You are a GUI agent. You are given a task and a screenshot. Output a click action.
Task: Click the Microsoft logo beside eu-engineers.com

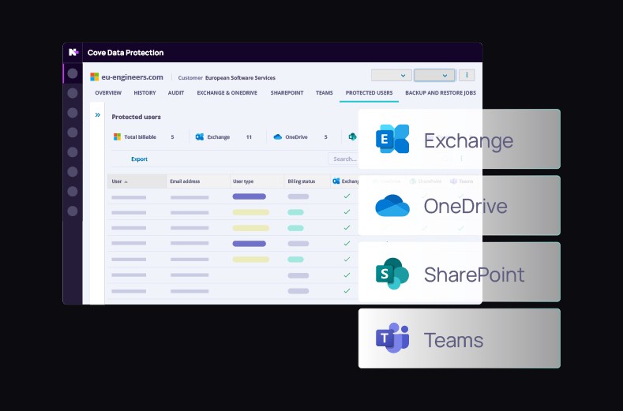pos(95,77)
